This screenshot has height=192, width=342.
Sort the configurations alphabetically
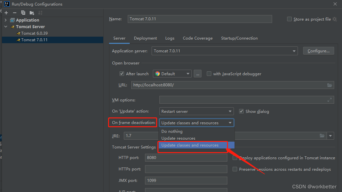coord(40,13)
